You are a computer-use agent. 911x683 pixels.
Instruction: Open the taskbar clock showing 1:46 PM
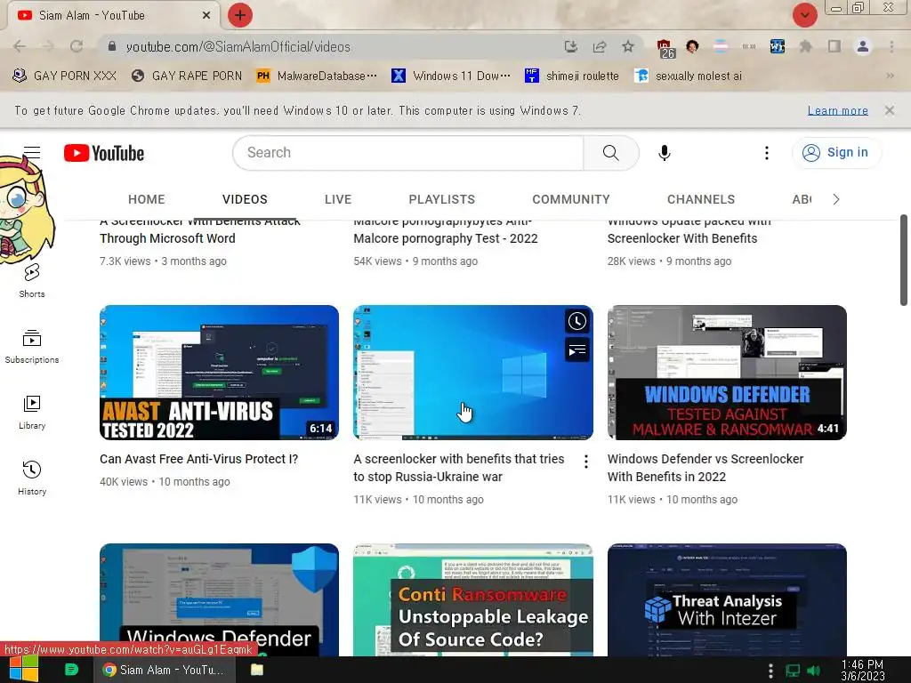[x=862, y=671]
